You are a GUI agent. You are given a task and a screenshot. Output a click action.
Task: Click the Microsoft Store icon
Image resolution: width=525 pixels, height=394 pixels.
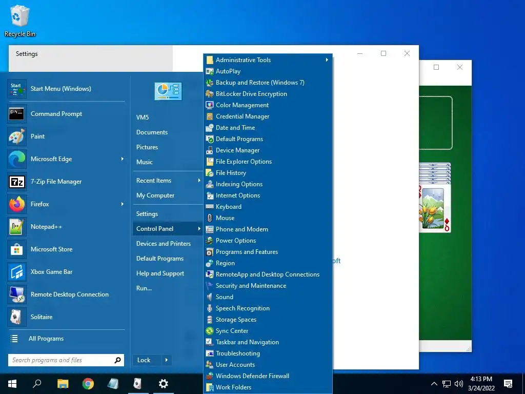click(17, 249)
